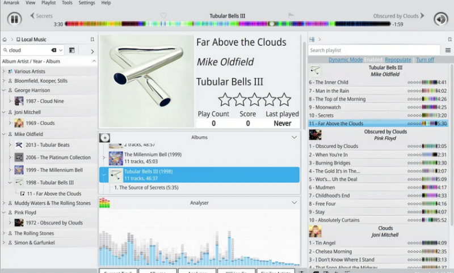
Task: Click the playlist vertical scrollbar
Action: pyautogui.click(x=451, y=144)
